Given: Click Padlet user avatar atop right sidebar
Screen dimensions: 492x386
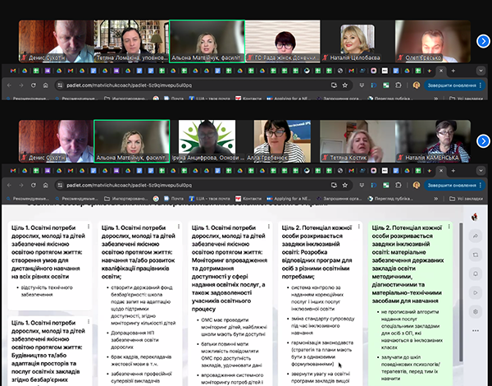Looking at the screenshot, I should (475, 217).
